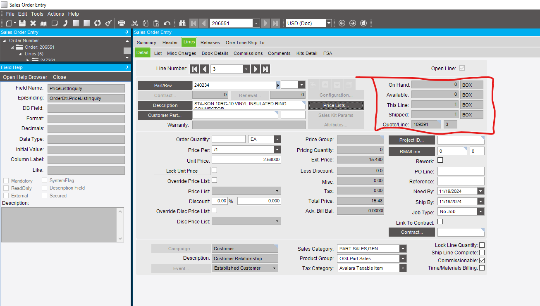Open the File menu
The image size is (540, 306).
pos(10,14)
